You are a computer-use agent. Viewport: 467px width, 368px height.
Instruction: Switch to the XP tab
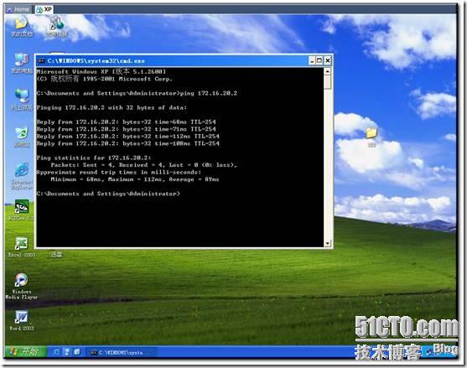[x=44, y=9]
